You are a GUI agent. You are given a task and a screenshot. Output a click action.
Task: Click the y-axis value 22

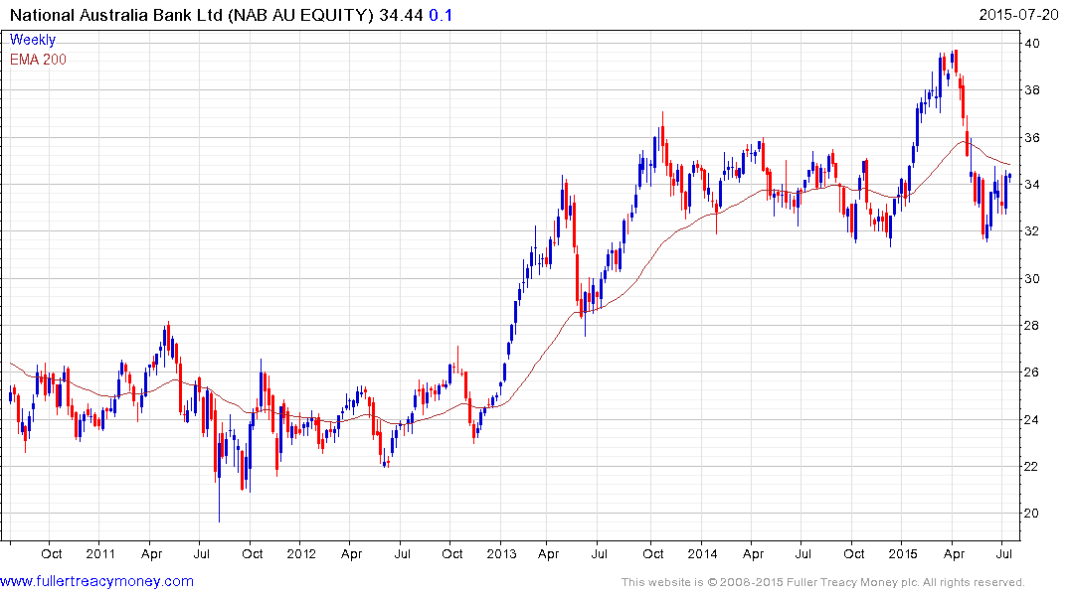pyautogui.click(x=1031, y=467)
